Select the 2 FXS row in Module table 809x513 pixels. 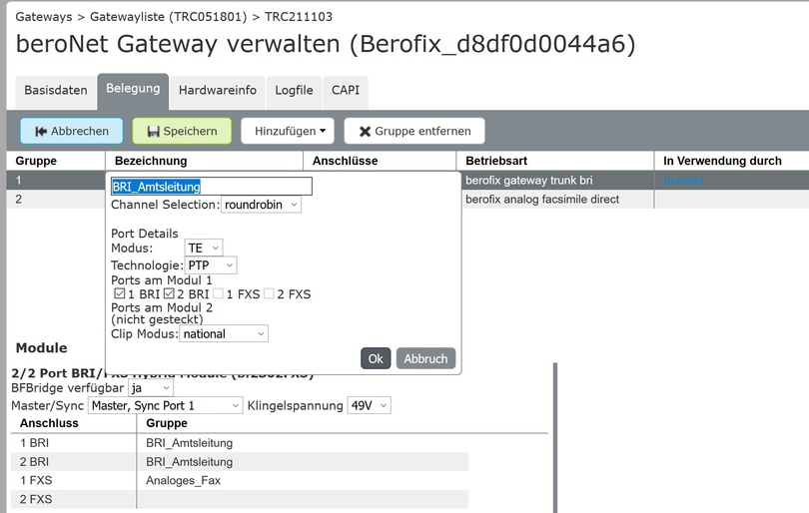pyautogui.click(x=240, y=499)
